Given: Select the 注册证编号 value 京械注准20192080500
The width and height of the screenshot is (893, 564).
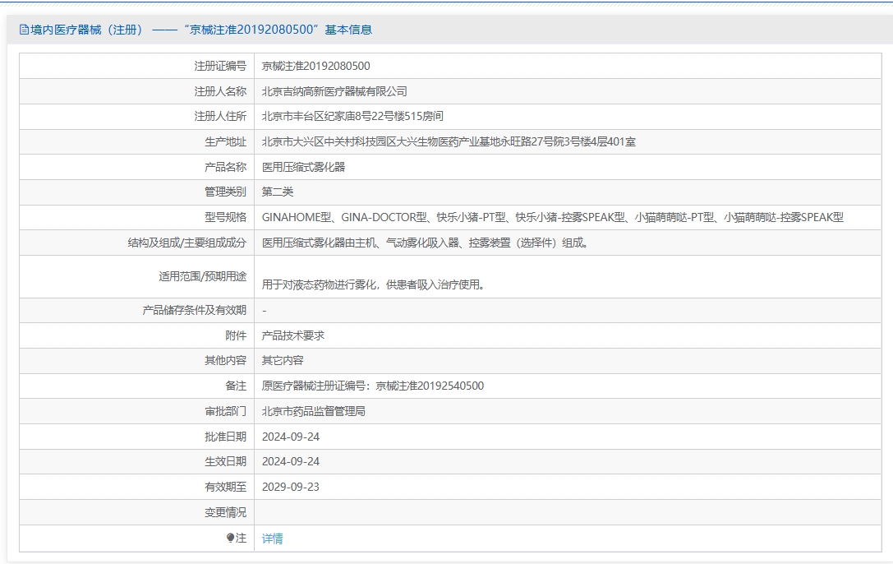Looking at the screenshot, I should tap(316, 66).
